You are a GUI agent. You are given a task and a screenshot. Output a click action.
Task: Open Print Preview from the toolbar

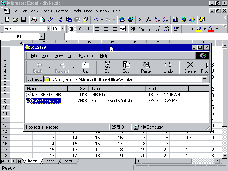pyautogui.click(x=42, y=20)
